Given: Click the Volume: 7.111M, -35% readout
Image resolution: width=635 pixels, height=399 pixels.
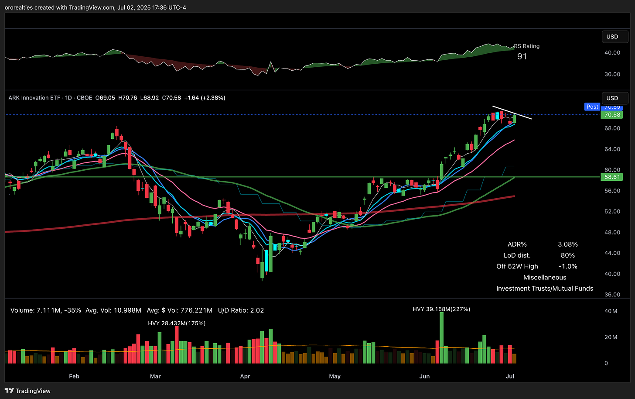Looking at the screenshot, I should [x=46, y=310].
